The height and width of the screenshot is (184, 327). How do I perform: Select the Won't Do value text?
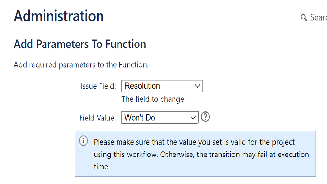pyautogui.click(x=140, y=118)
